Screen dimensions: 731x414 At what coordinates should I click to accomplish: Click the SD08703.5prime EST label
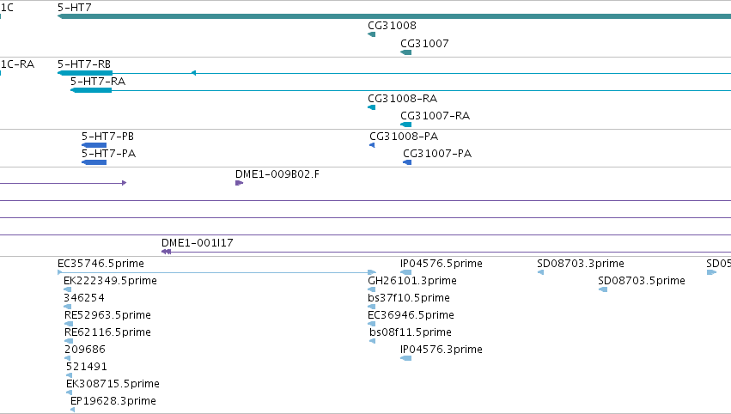click(x=642, y=281)
